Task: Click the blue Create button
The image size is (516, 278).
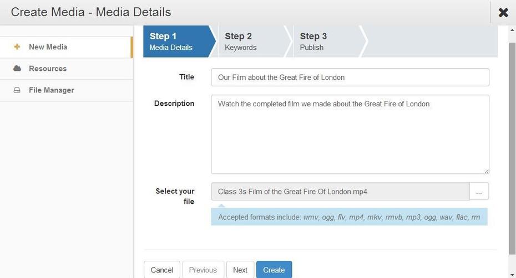Action: 274,270
